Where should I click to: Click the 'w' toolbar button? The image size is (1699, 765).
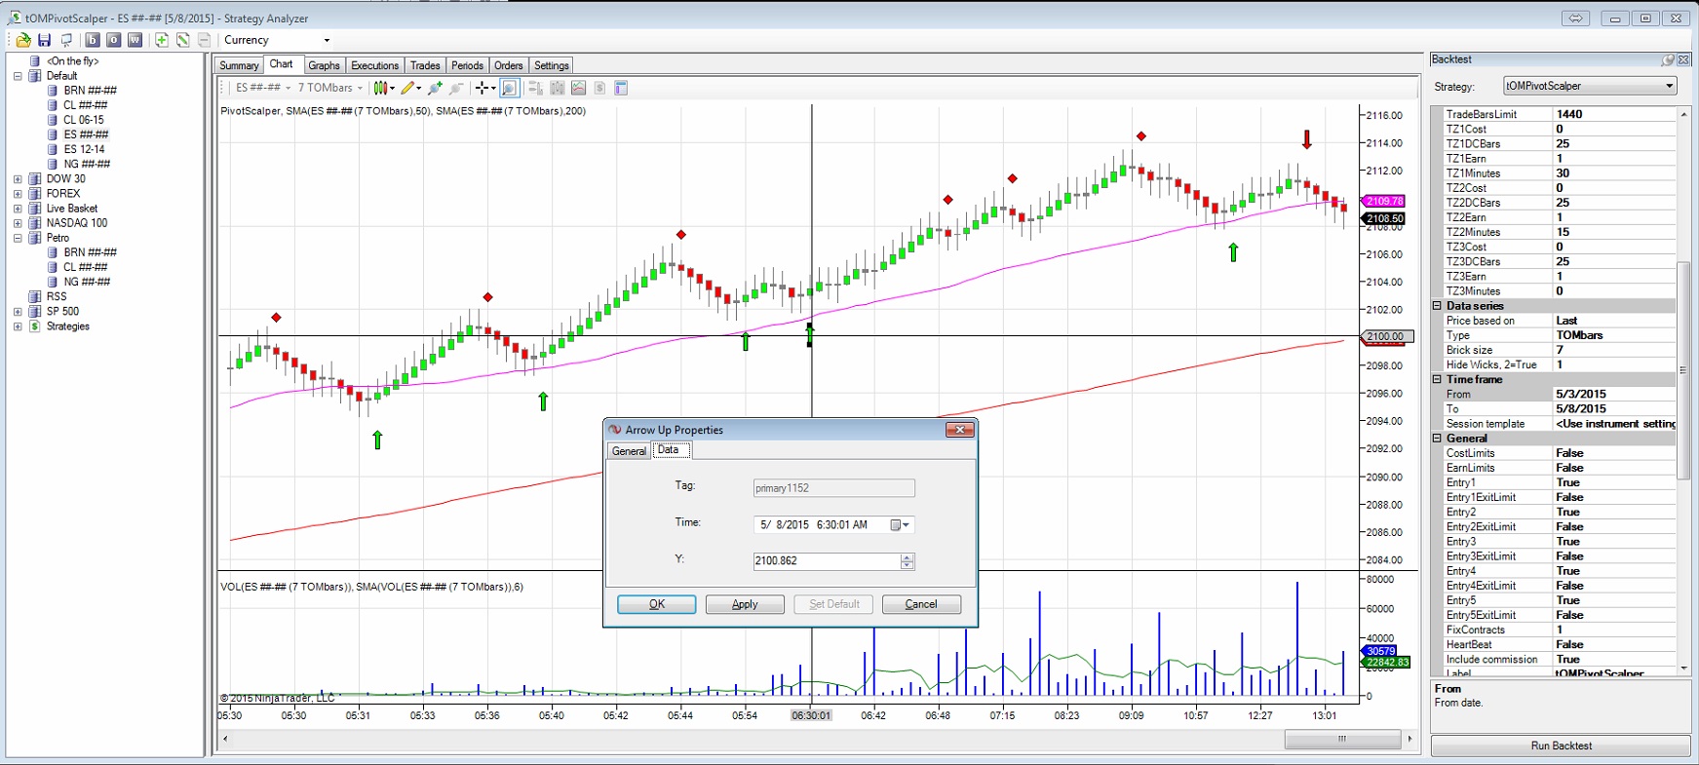coord(135,40)
